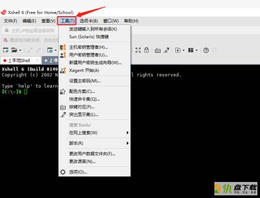The image size is (260, 198).
Task: Click the help question mark icon
Action: pos(206,50)
